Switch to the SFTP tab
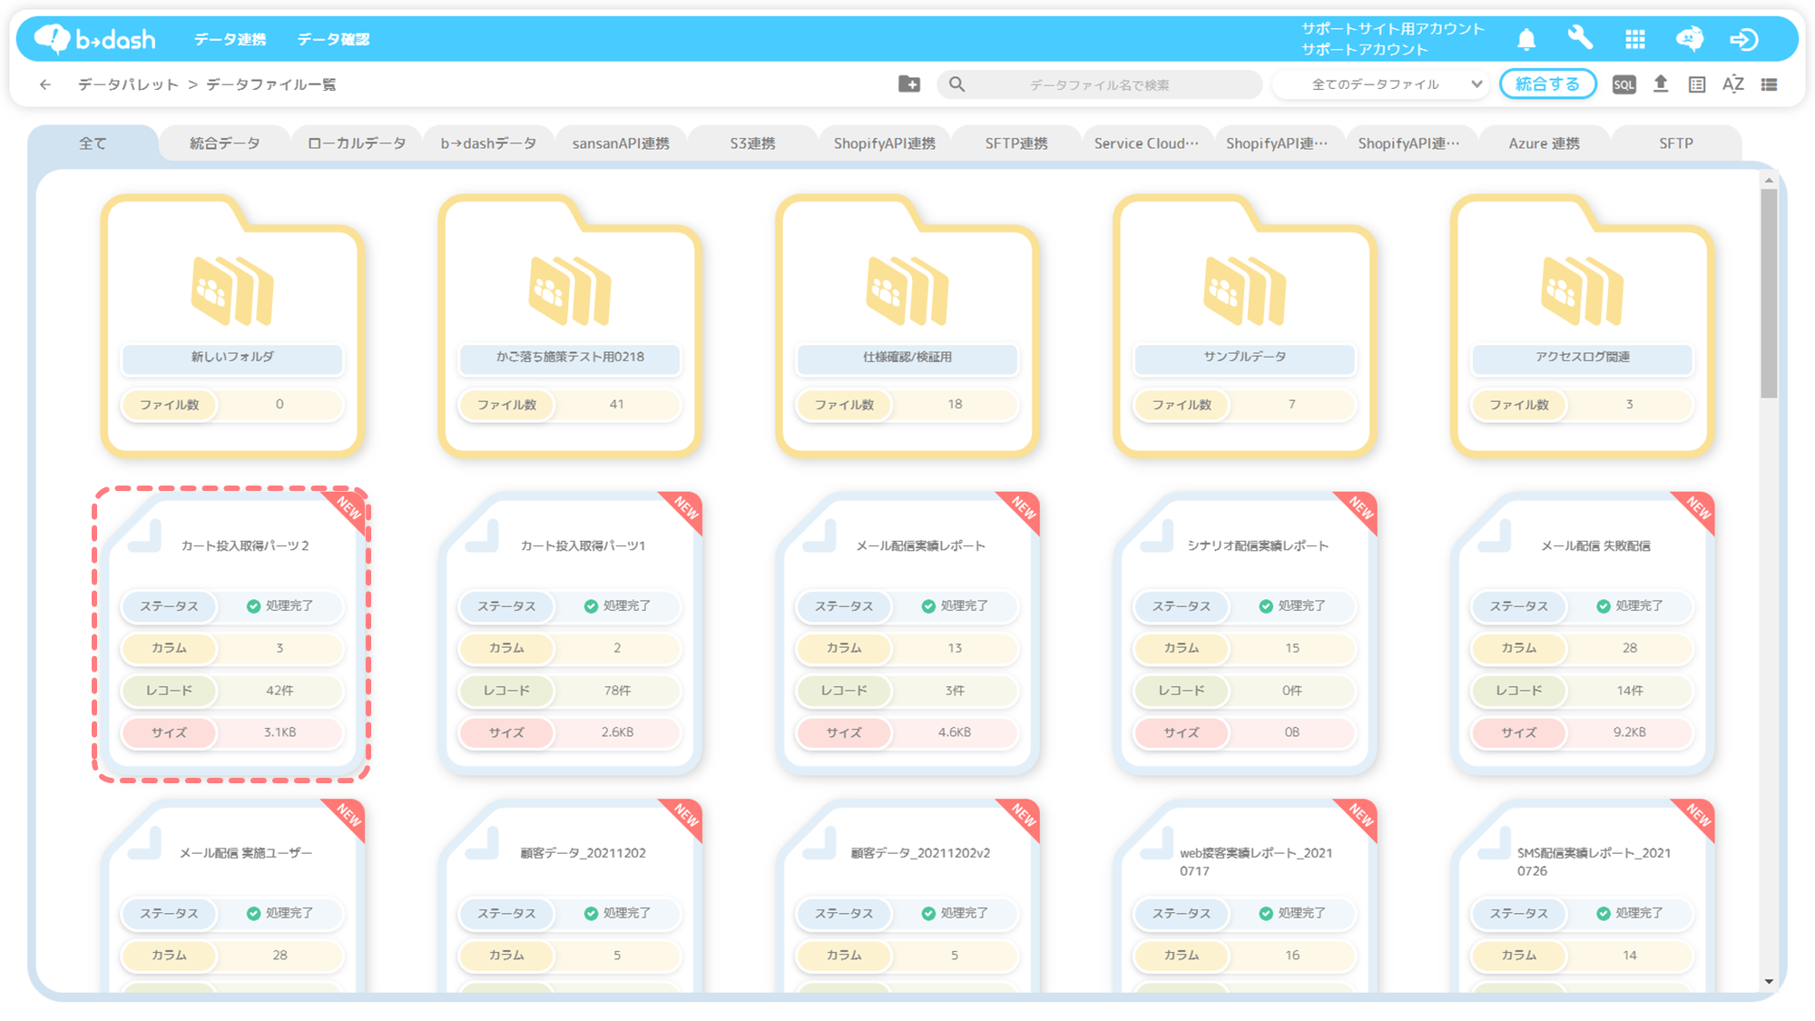Viewport: 1815px width, 1021px height. click(x=1675, y=143)
